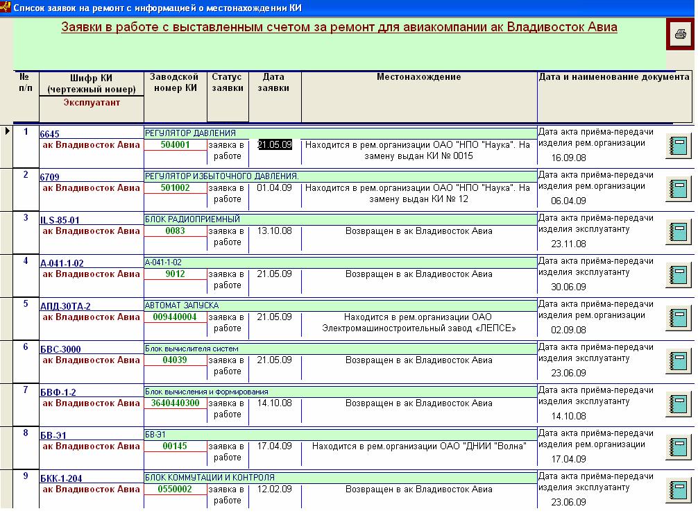Open the notebook icon for БВ-Э1 row
698x527 pixels.
point(679,447)
